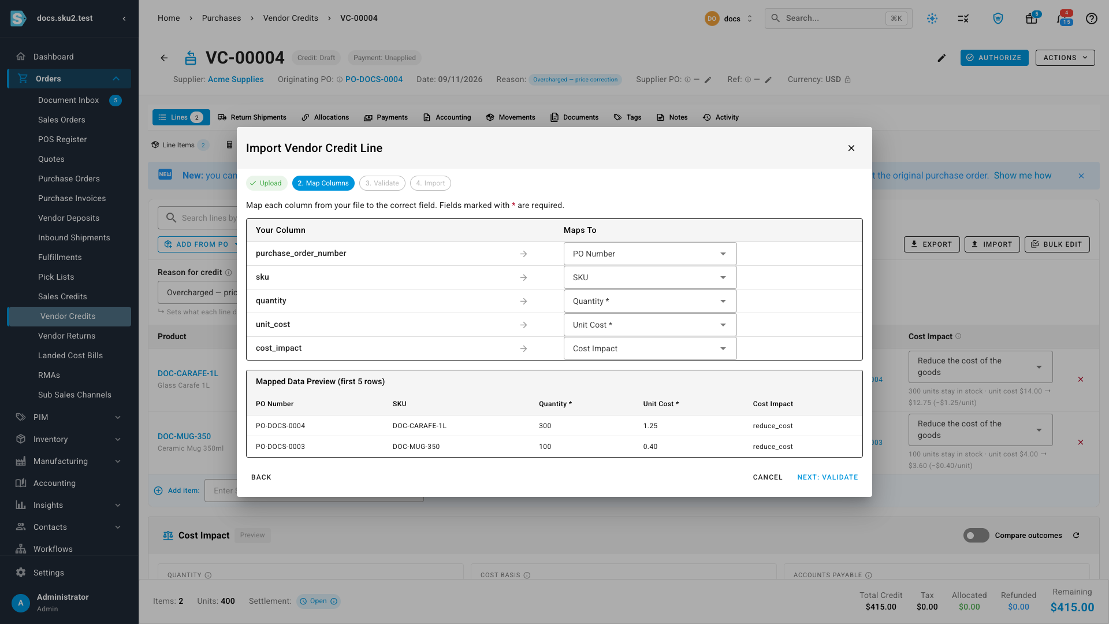Click the header Search field
Viewport: 1109px width, 624px height.
click(x=838, y=18)
